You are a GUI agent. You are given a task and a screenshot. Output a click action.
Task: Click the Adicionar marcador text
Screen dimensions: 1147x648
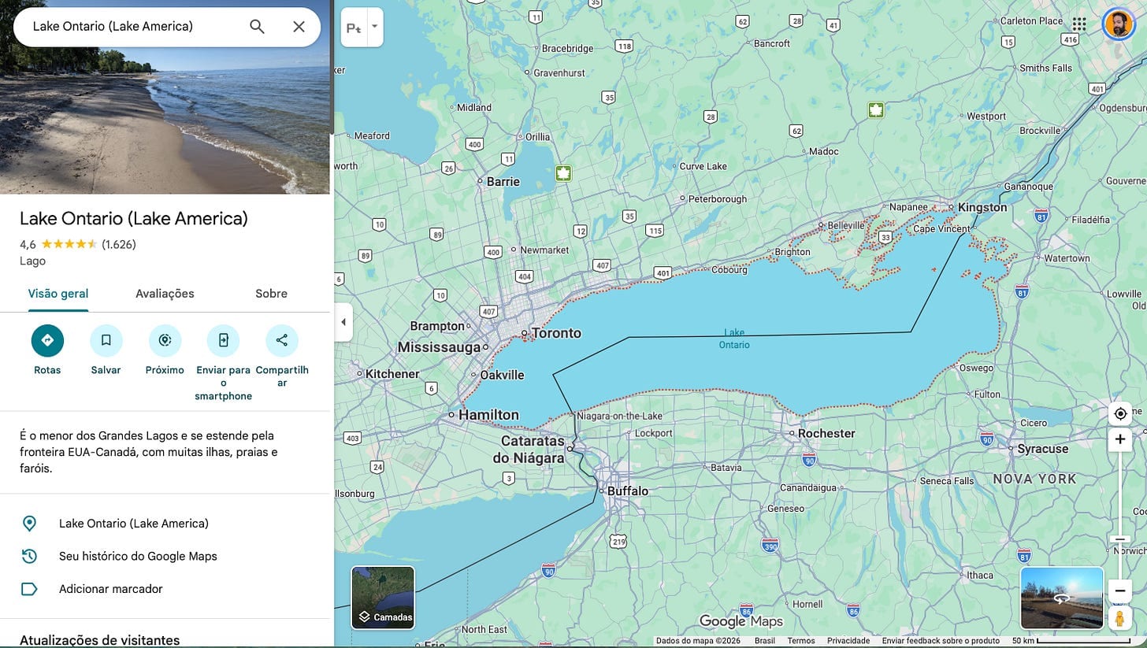[x=111, y=589]
